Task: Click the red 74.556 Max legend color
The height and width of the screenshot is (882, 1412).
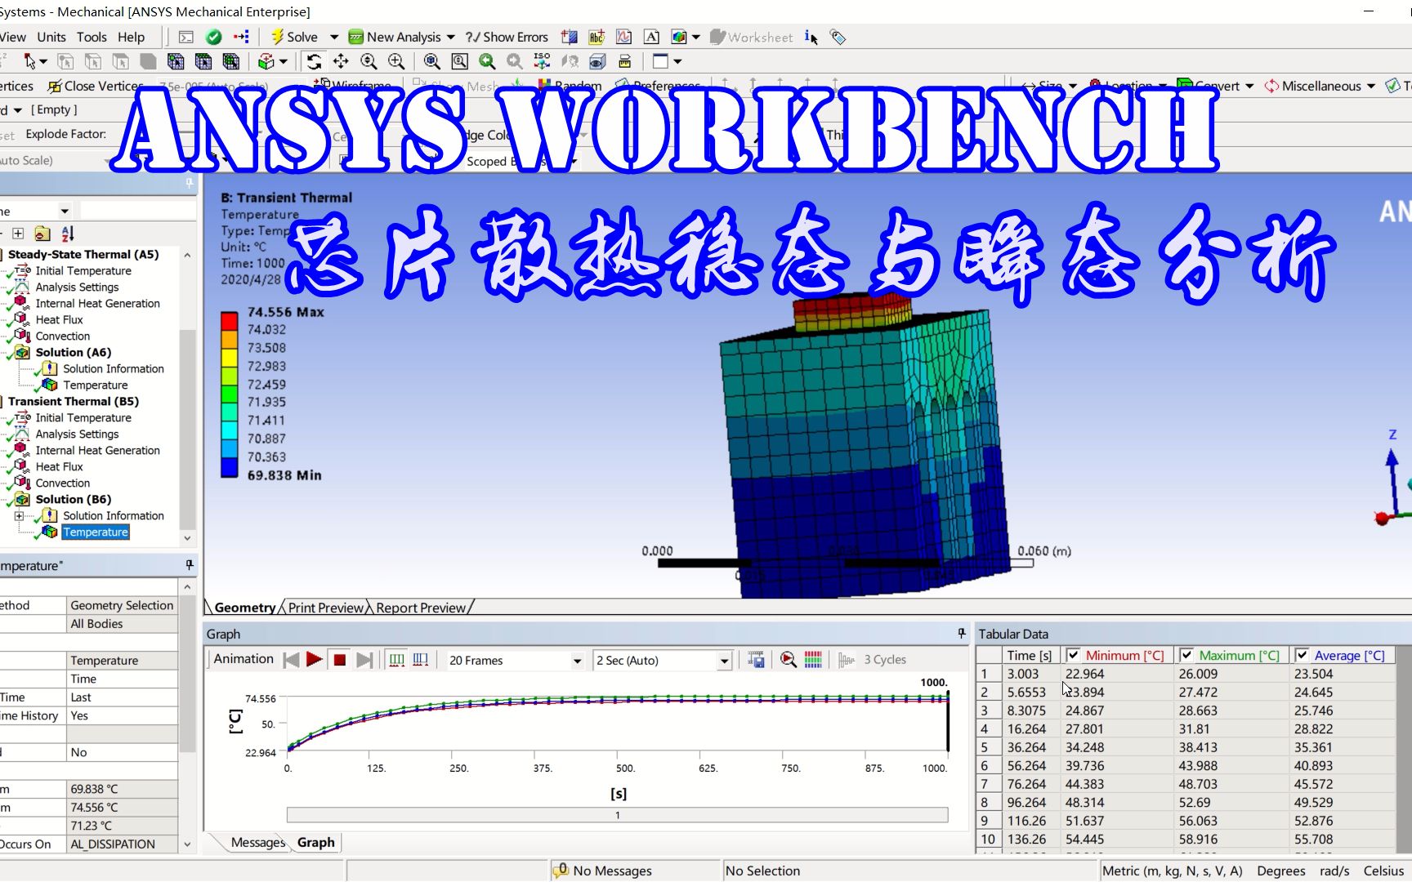Action: tap(229, 320)
